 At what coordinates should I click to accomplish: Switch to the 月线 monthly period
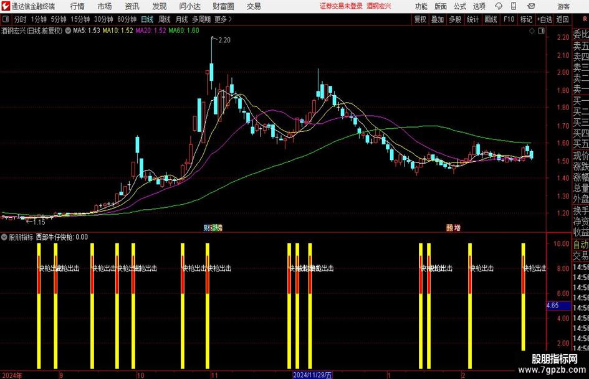tap(182, 19)
